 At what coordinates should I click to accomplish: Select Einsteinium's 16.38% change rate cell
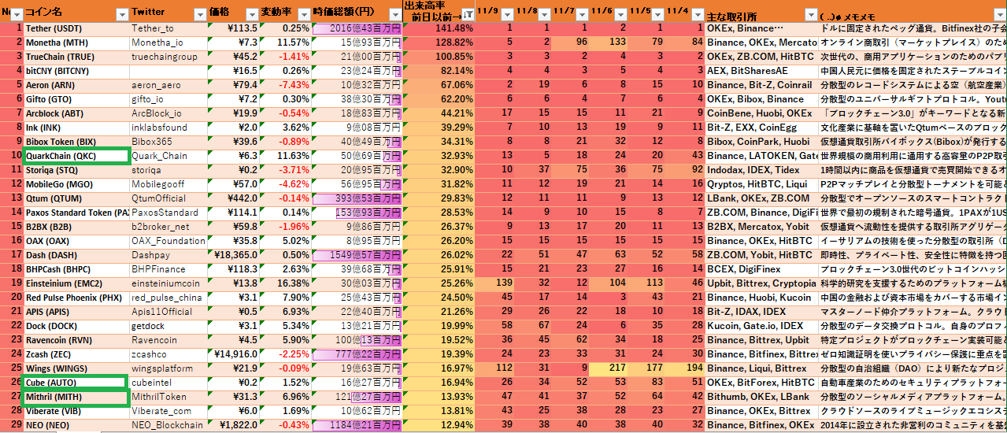[287, 283]
